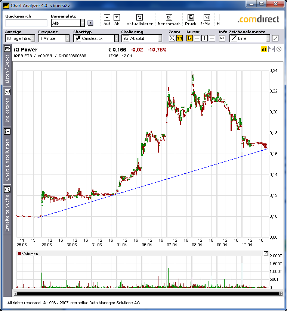287x311 pixels.
Task: Open the Chart Einstellungen side tab
Action: tap(7, 154)
